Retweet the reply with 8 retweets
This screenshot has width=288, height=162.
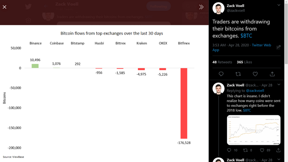pos(245,150)
